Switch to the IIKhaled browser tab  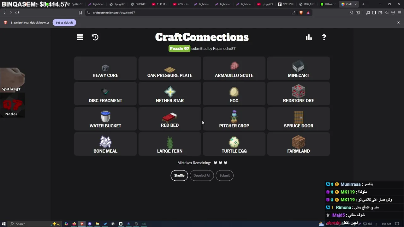point(328,4)
